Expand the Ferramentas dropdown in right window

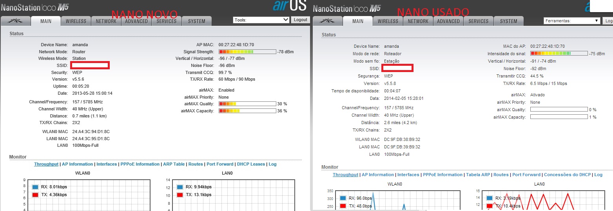[572, 21]
